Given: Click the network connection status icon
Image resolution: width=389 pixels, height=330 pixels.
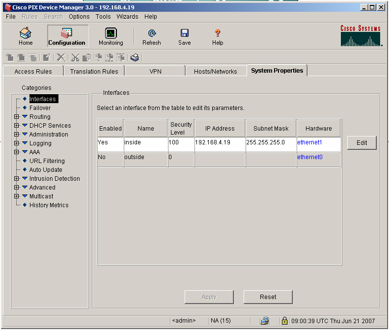Looking at the screenshot, I should tap(265, 321).
